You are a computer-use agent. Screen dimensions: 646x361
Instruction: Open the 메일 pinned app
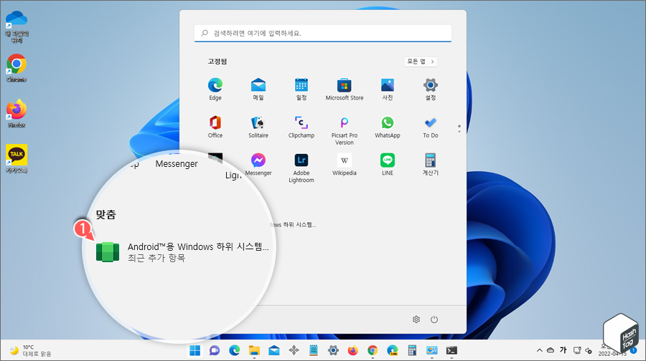click(x=258, y=90)
